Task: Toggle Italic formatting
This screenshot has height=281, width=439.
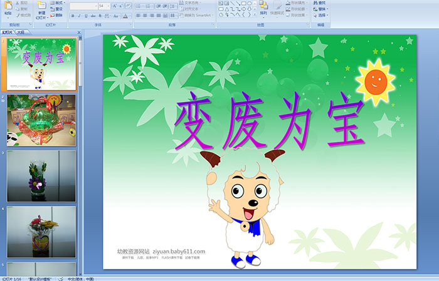Action: click(x=79, y=16)
